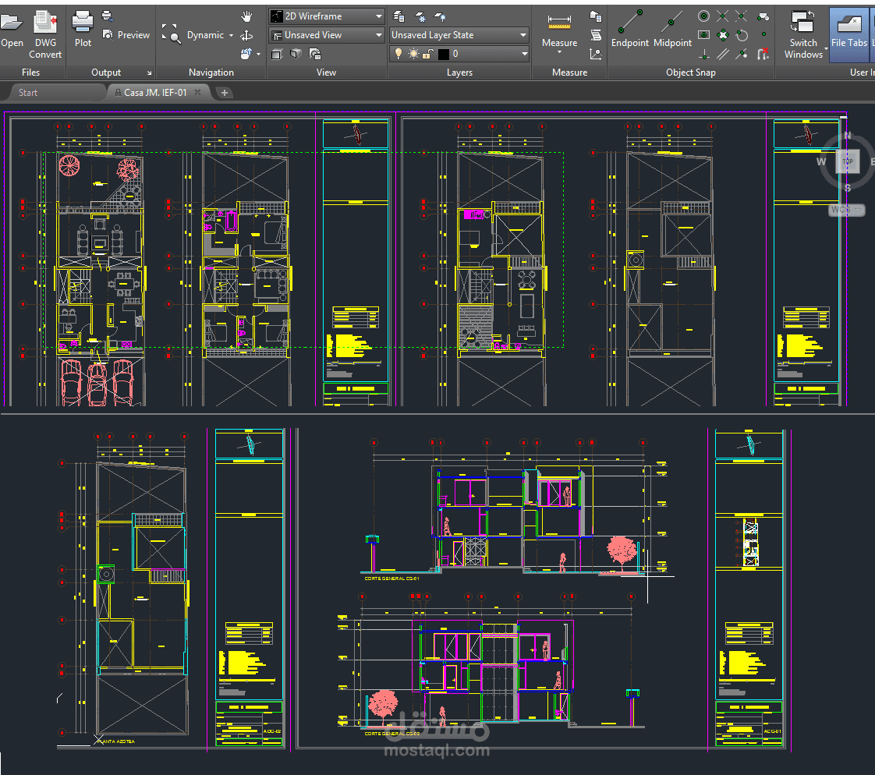Viewport: 875px width, 775px height.
Task: Click the Parallel snap double-line icon
Action: 723,54
